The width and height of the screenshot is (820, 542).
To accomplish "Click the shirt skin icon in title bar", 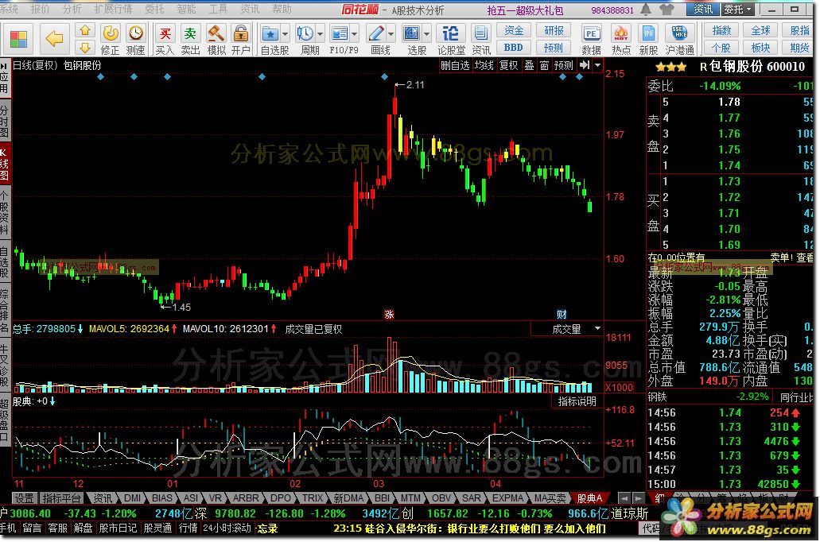I will click(x=666, y=9).
